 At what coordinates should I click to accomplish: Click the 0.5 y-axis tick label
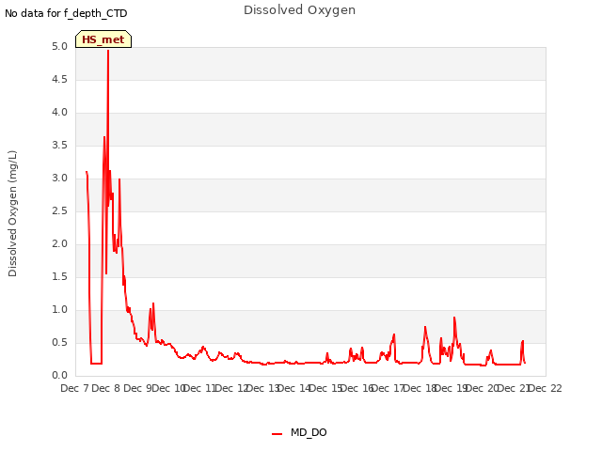point(59,342)
